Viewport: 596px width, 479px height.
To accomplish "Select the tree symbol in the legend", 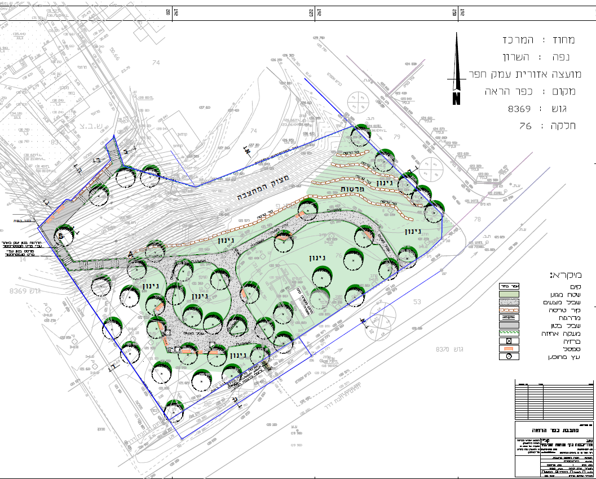I will point(510,357).
